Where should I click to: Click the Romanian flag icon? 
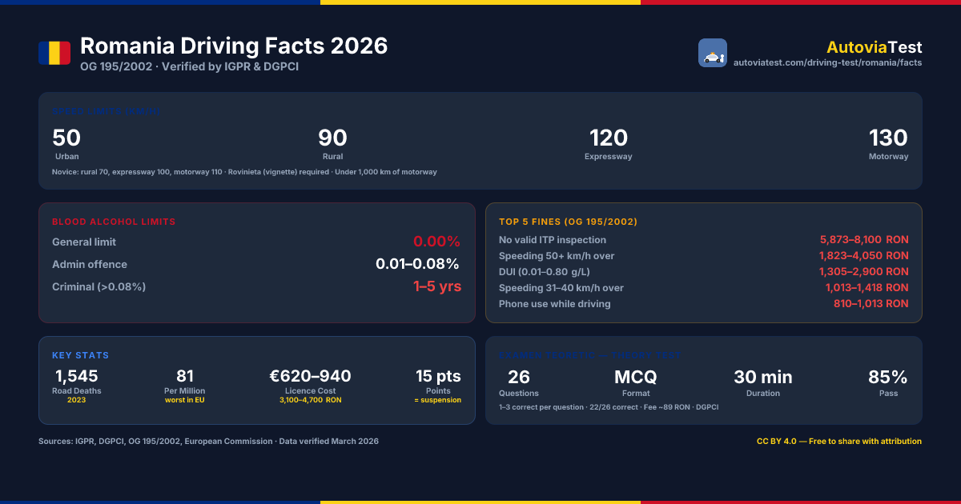click(x=54, y=53)
